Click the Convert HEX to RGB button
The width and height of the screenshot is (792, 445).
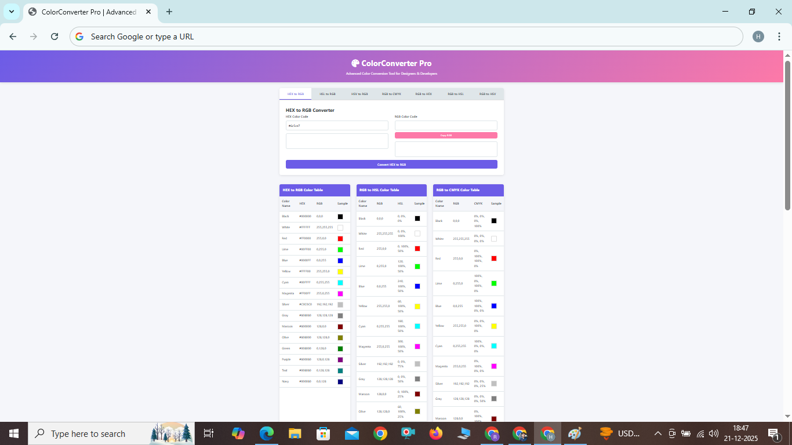click(x=391, y=164)
